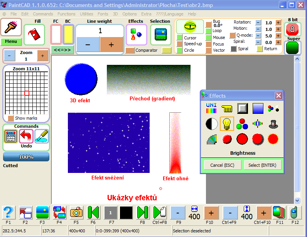Select the red ball with yellow outline
Viewport: 307px width, 237px height.
coord(273,139)
